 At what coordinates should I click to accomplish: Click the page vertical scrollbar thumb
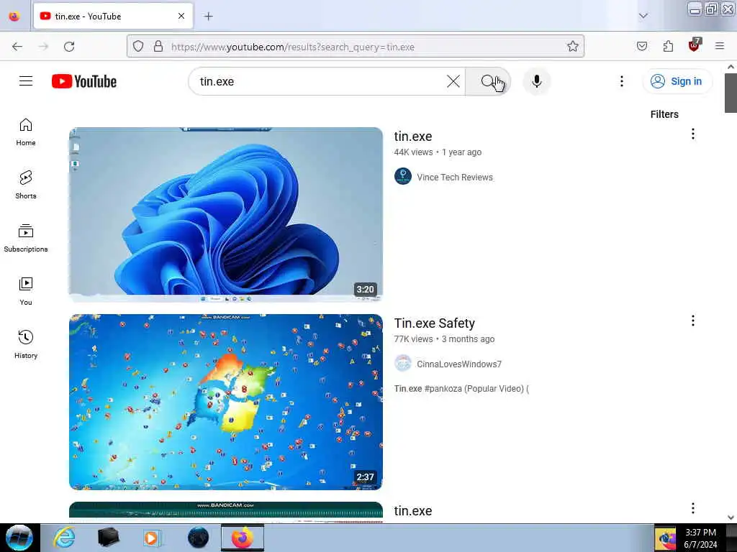(731, 93)
